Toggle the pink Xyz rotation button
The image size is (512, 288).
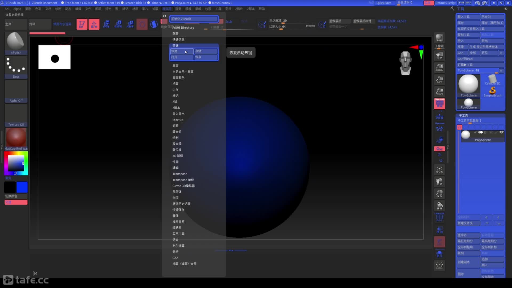pos(439,149)
